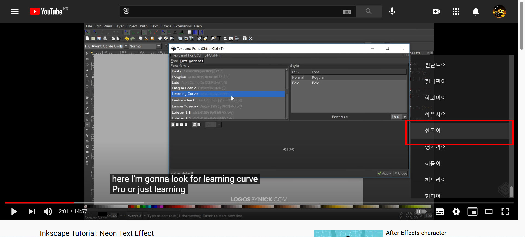525x237 pixels.
Task: Choose 핀란드어 subtitle language
Action: [460, 65]
